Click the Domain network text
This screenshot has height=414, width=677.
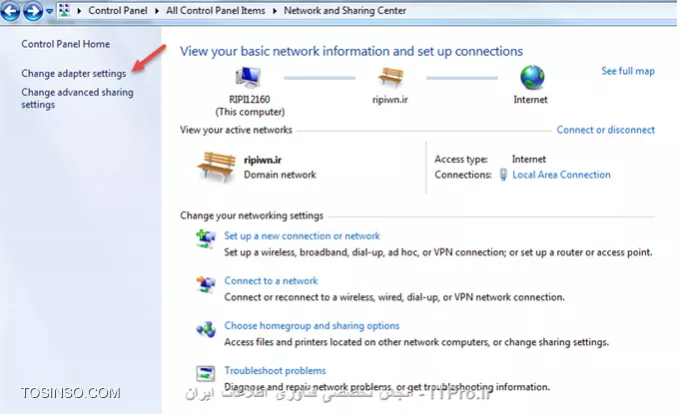coord(280,175)
